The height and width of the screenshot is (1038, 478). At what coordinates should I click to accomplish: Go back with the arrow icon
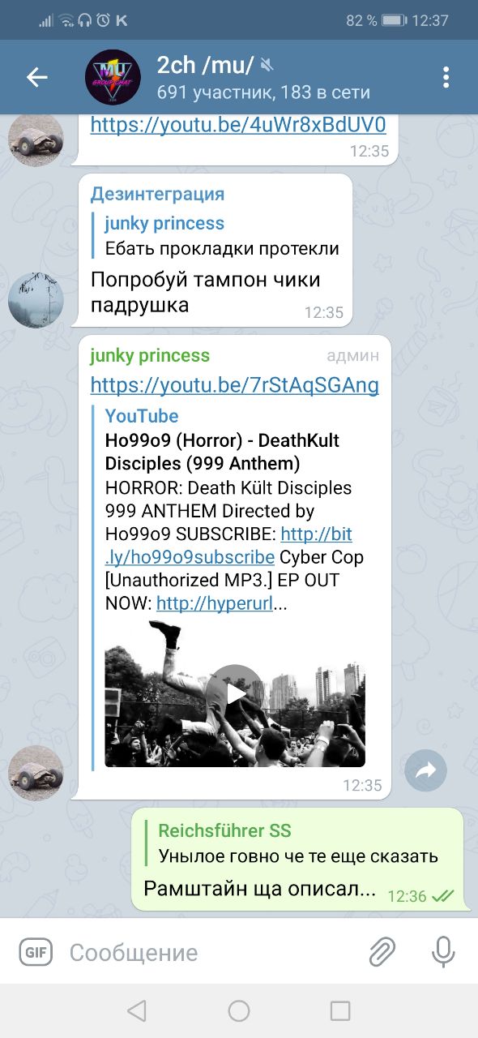click(x=37, y=78)
